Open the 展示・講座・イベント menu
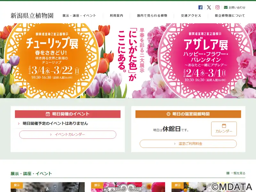The image size is (256, 192). pyautogui.click(x=79, y=16)
